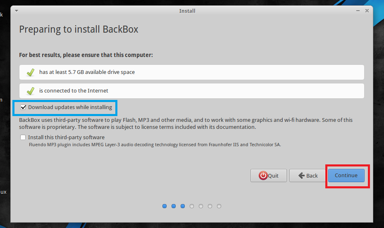Click the Continue button

[x=346, y=176]
